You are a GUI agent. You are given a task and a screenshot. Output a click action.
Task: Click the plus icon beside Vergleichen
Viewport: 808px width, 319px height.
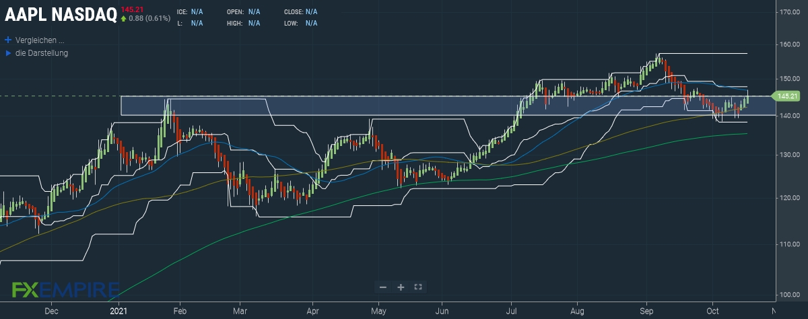[8, 40]
